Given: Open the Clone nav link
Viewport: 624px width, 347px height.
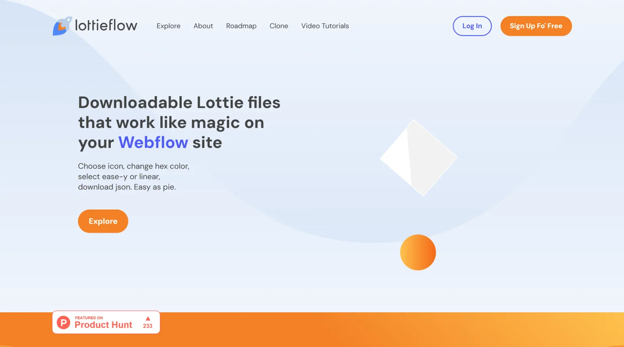Looking at the screenshot, I should (279, 26).
